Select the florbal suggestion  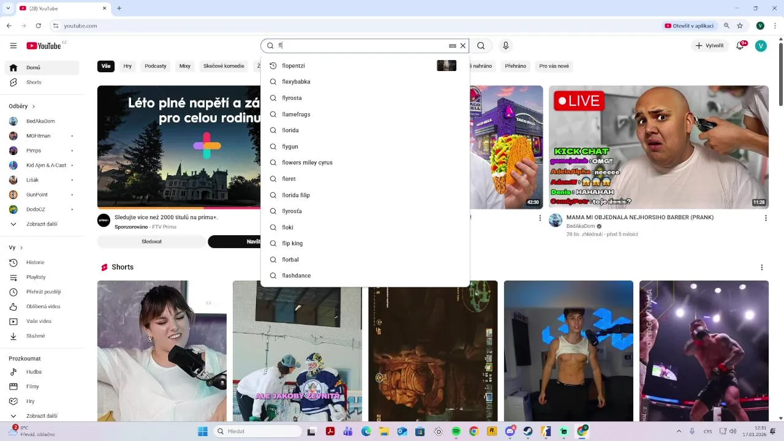(365, 260)
